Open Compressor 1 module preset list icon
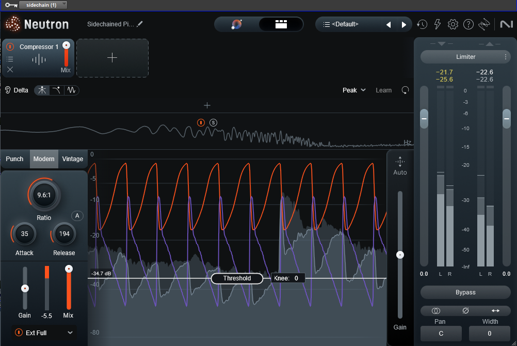This screenshot has height=346, width=517. coord(10,59)
